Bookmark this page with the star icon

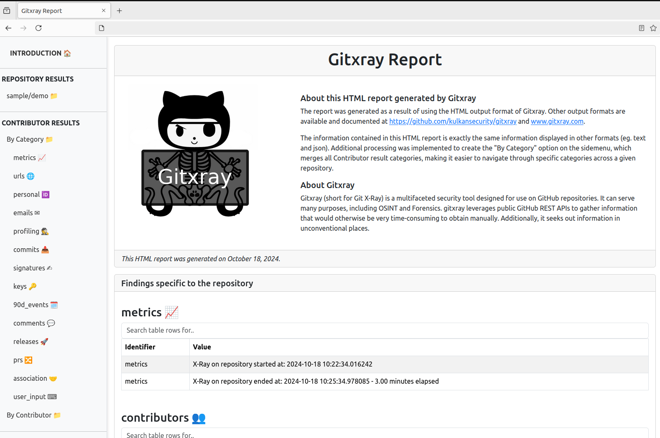click(653, 28)
